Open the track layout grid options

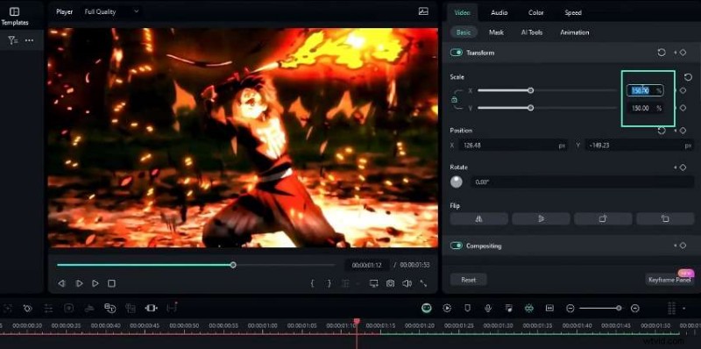click(671, 308)
